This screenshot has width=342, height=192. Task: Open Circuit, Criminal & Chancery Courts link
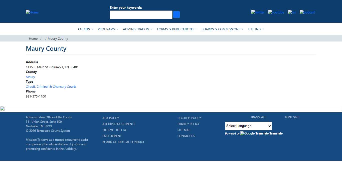click(51, 87)
